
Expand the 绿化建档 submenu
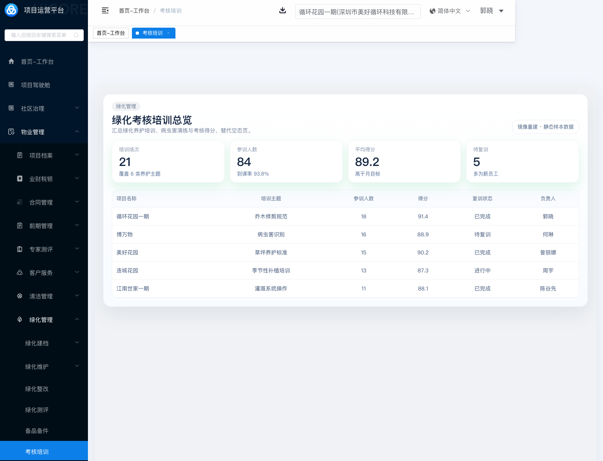pos(77,343)
